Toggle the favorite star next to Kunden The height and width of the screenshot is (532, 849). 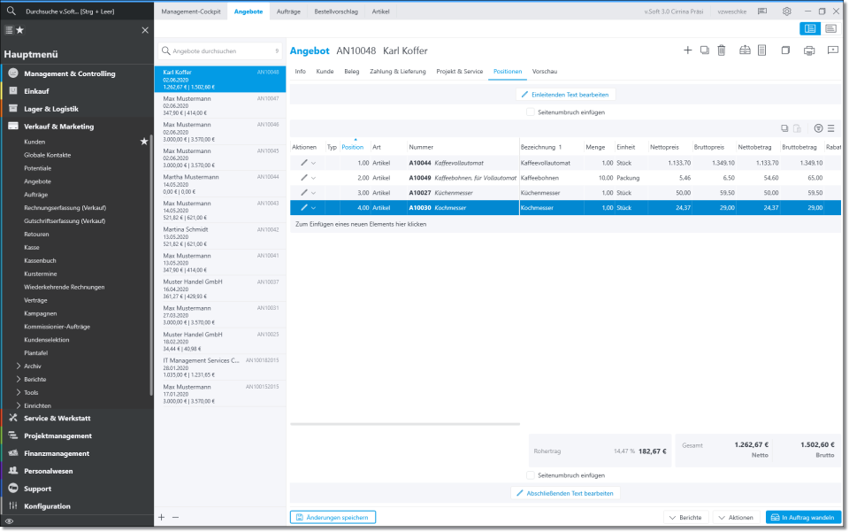point(144,142)
